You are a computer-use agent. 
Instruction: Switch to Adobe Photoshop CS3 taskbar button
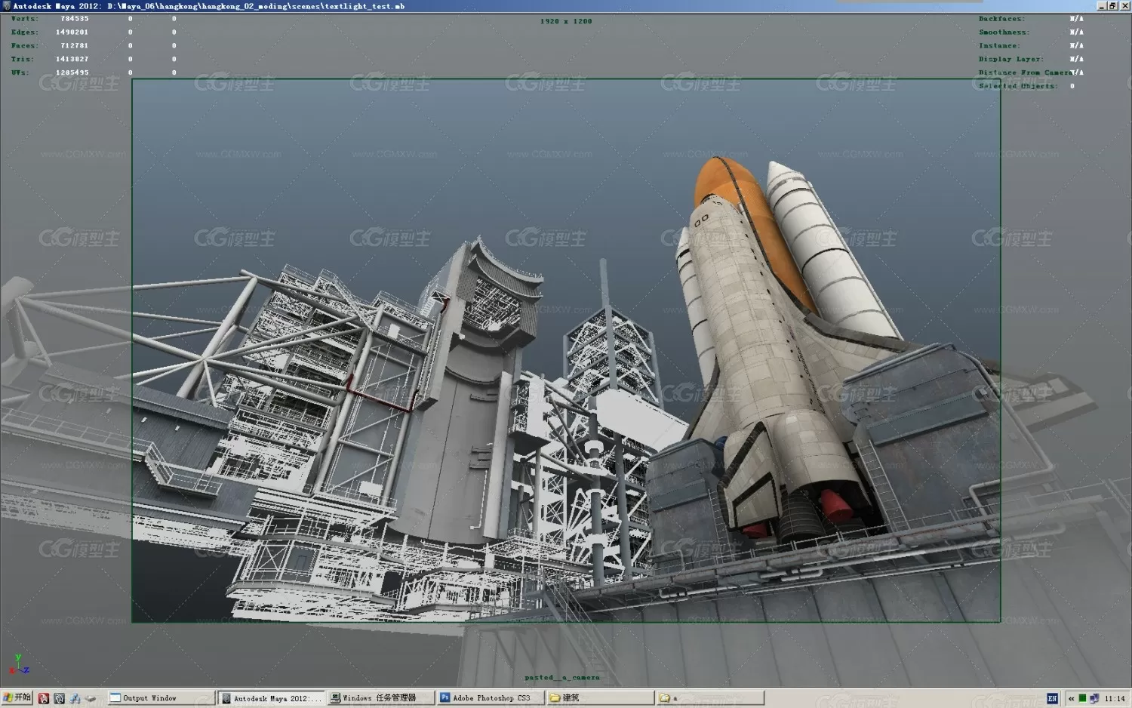tap(491, 698)
